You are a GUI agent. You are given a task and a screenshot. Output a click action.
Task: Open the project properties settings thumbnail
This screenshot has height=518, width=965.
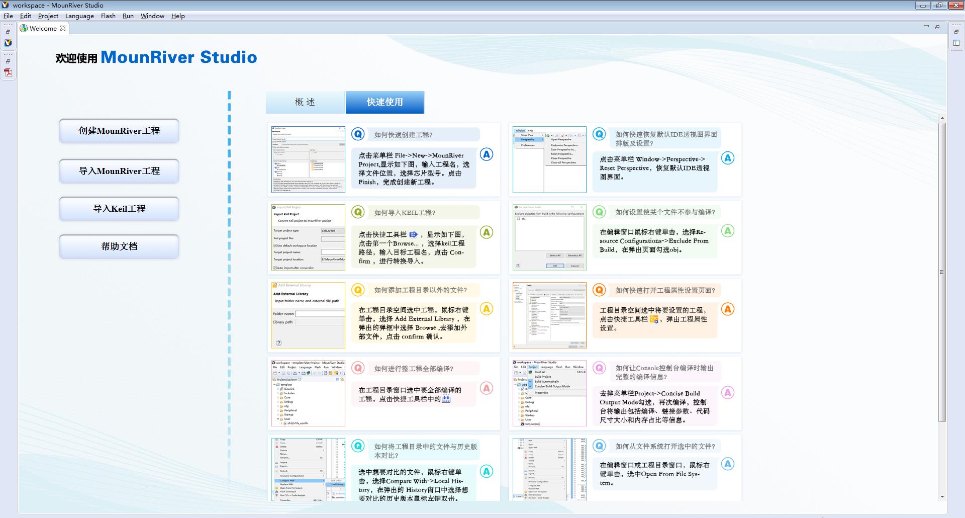(549, 315)
